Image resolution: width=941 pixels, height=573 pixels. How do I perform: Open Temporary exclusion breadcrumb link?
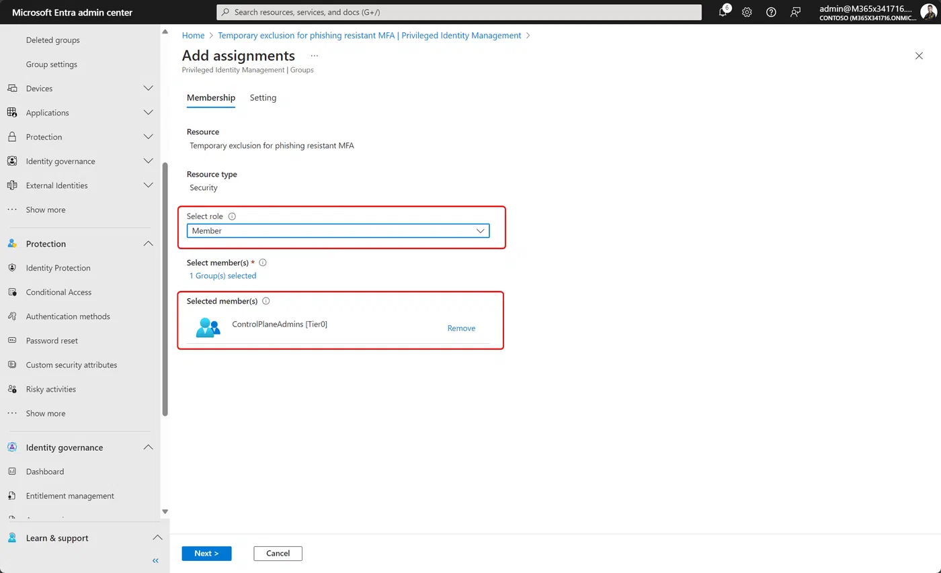pos(370,36)
